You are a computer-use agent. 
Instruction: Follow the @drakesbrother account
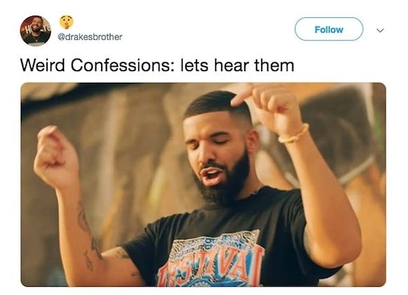(329, 29)
